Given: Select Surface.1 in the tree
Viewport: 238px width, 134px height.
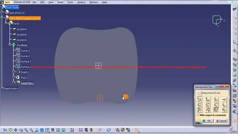Looking at the screenshot, I should (26, 61).
